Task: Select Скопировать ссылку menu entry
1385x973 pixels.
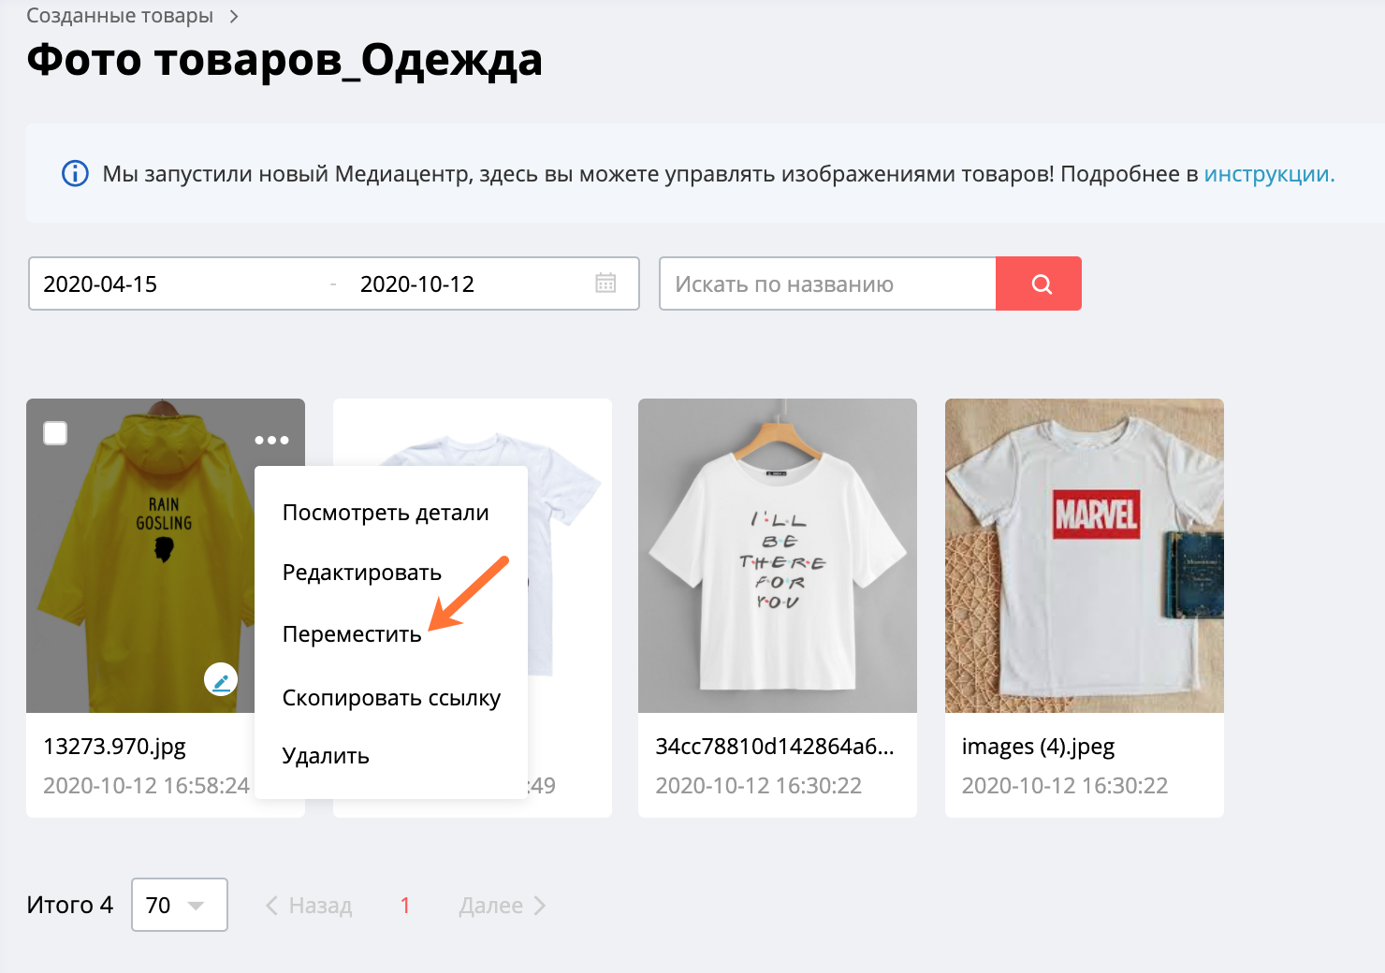Action: pyautogui.click(x=391, y=698)
